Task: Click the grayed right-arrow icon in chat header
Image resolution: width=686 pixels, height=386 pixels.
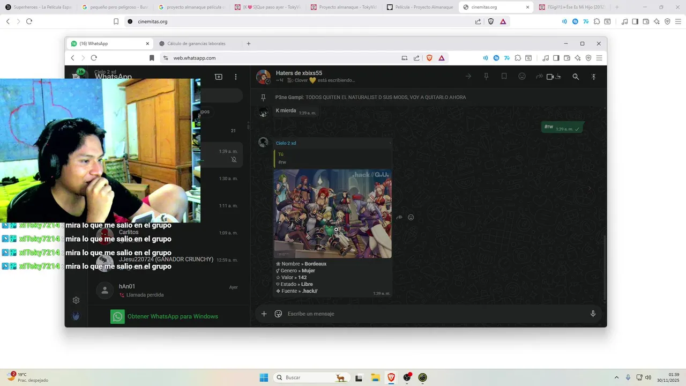Action: [468, 77]
